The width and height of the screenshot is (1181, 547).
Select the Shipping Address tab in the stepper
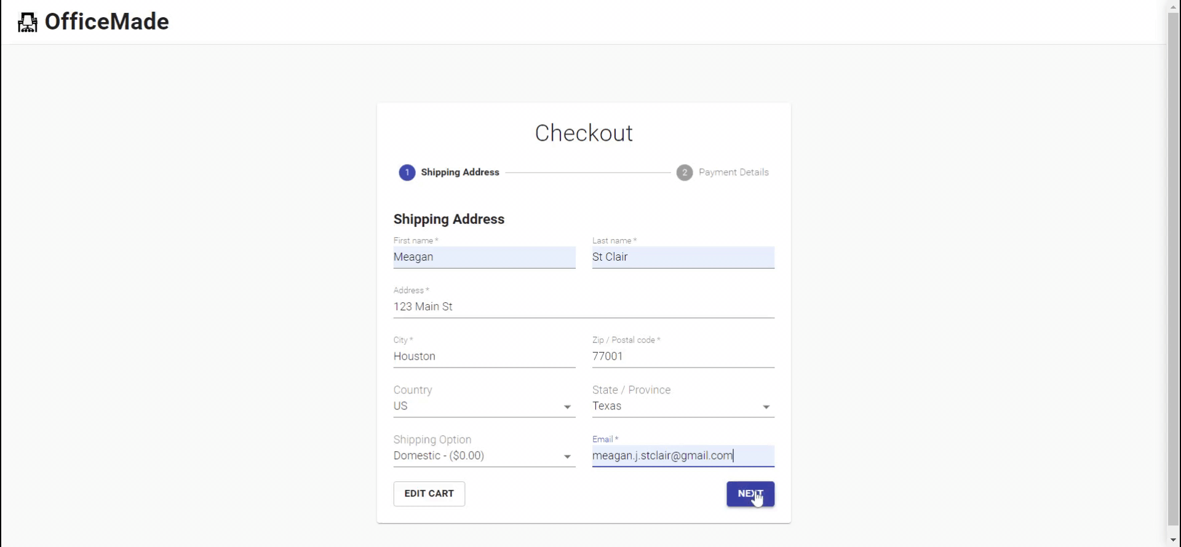459,173
